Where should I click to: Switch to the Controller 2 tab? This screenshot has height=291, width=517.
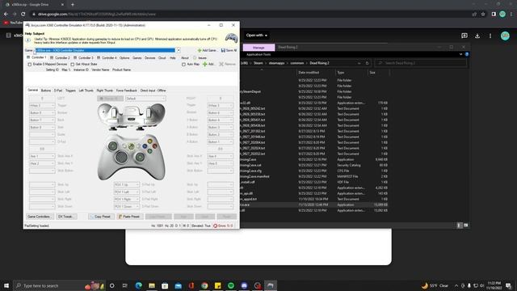(x=60, y=57)
